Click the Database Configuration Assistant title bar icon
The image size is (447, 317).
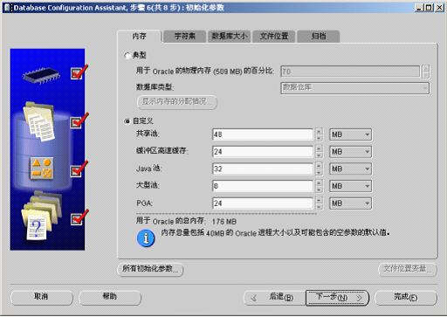point(8,7)
